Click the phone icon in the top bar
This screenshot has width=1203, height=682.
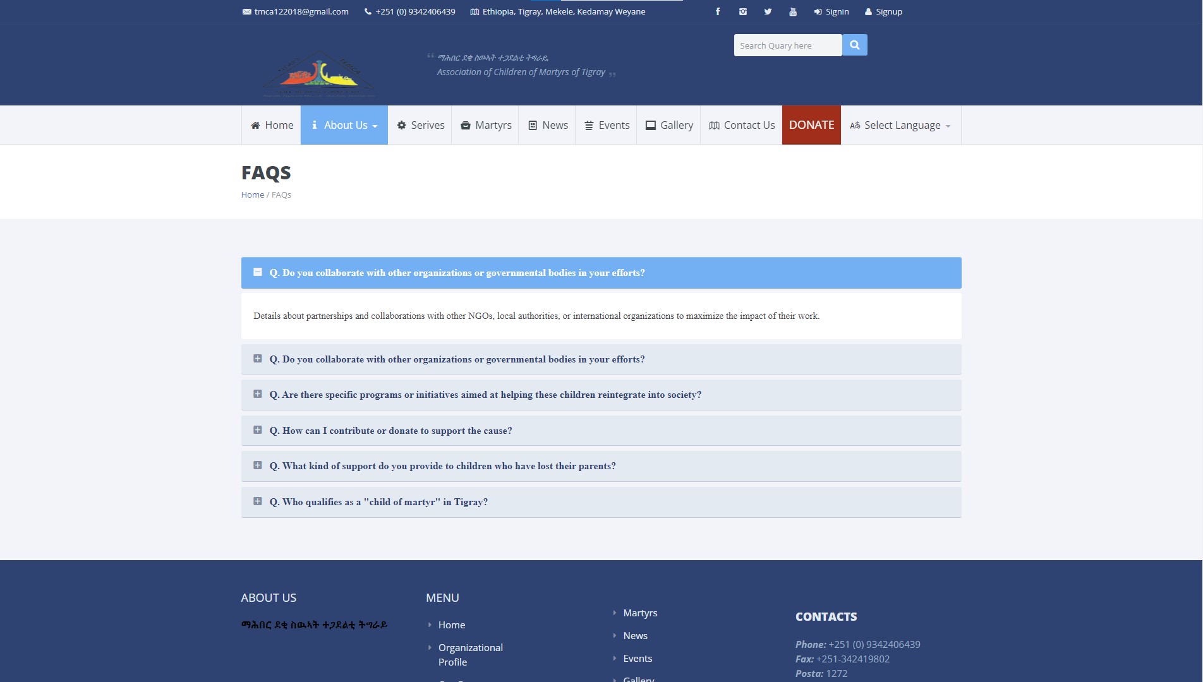[368, 11]
